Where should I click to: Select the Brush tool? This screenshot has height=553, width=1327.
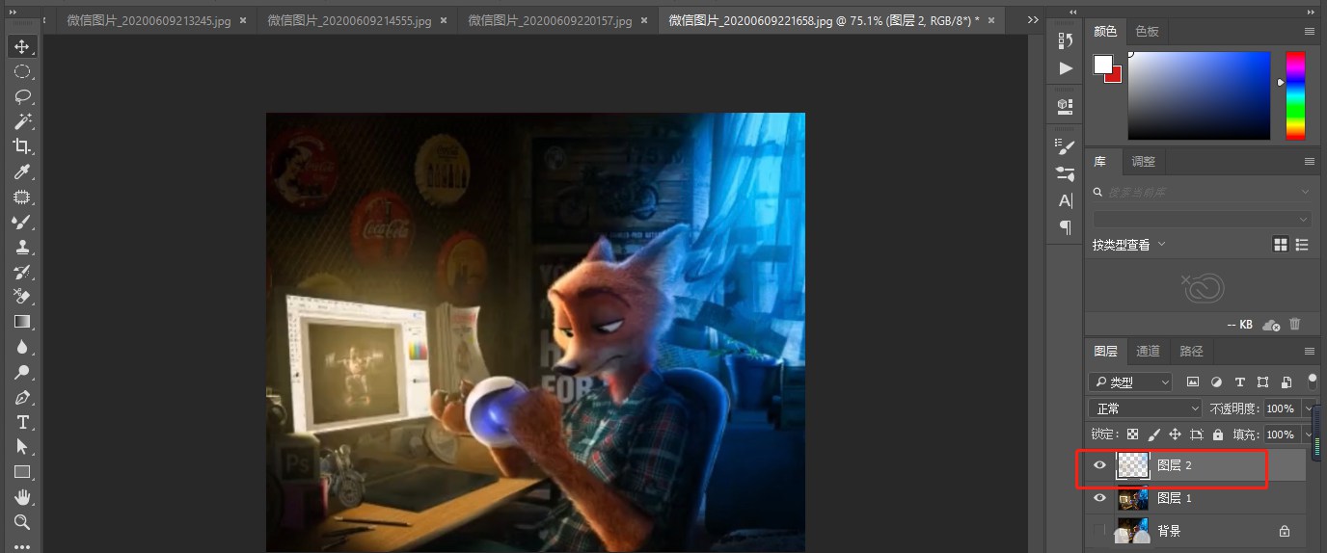pos(22,222)
